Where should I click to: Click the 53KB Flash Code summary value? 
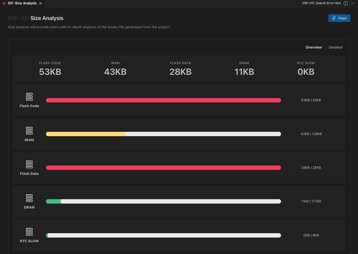tap(50, 72)
